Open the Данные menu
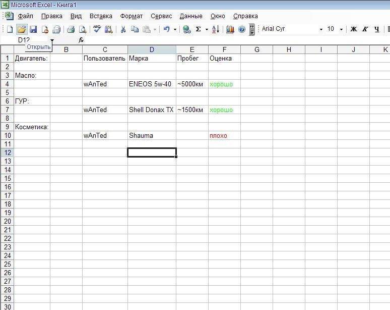This screenshot has width=390, height=310. (x=190, y=16)
